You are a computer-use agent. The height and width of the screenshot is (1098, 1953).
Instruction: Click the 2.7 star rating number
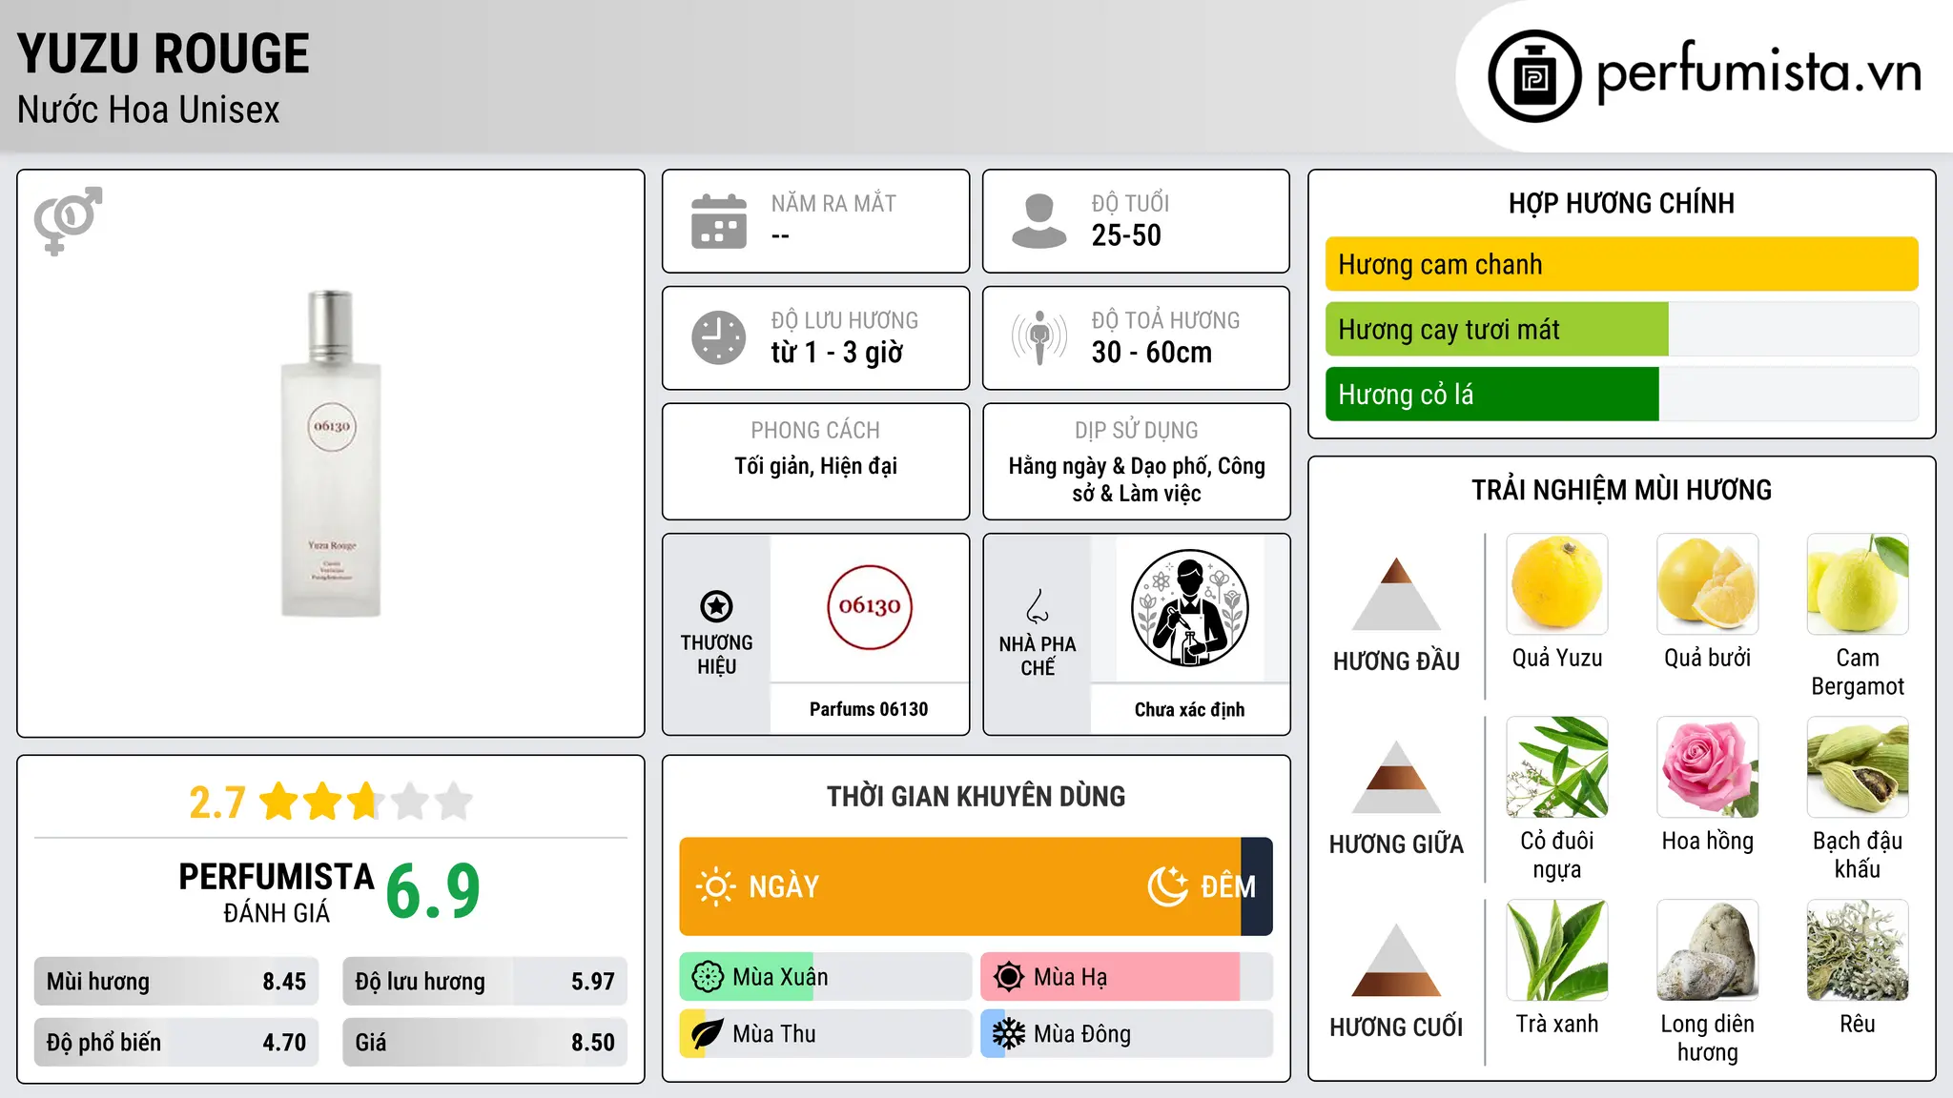pos(217,803)
